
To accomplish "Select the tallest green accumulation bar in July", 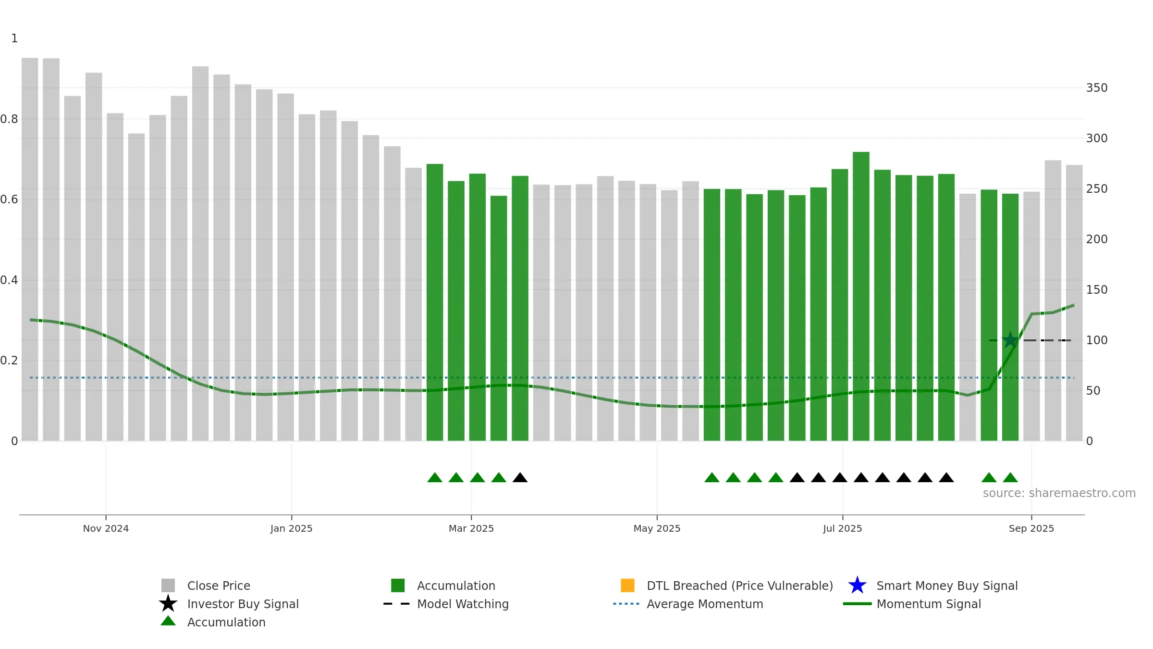I will (x=861, y=296).
